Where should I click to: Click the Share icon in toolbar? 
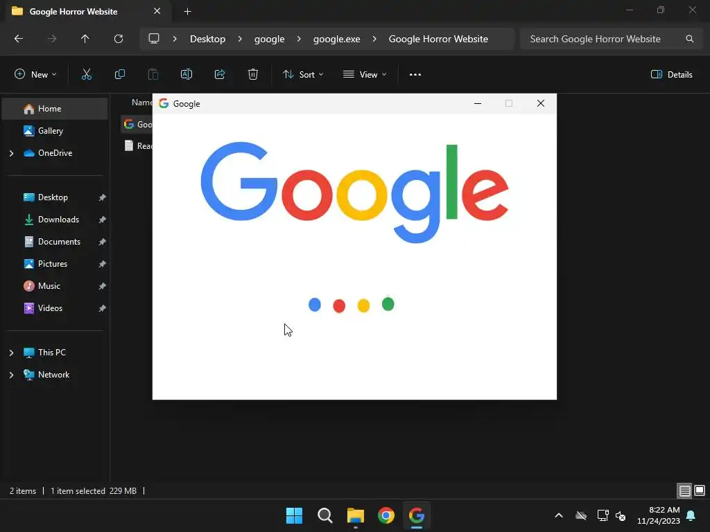pos(220,75)
